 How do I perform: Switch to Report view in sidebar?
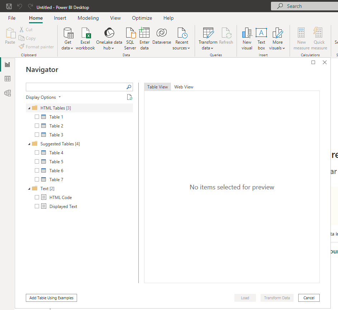[8, 64]
